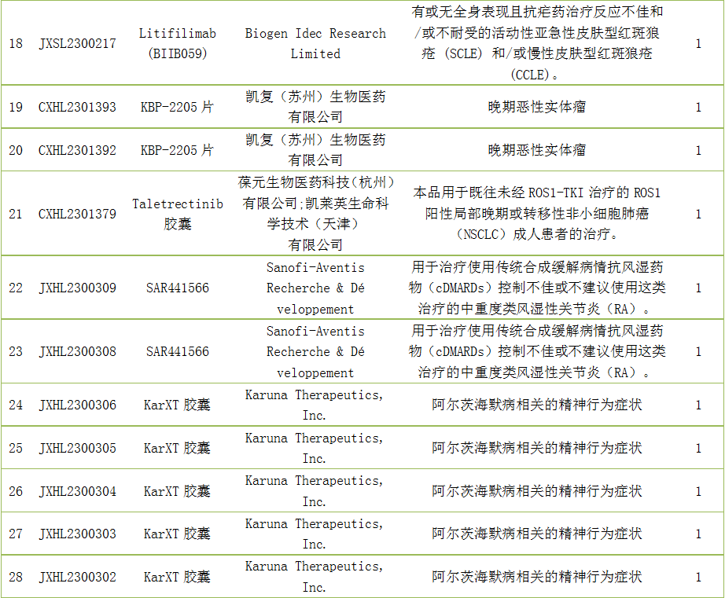Click SAR441566 in row 22
Screen dimensions: 725x598
click(177, 288)
